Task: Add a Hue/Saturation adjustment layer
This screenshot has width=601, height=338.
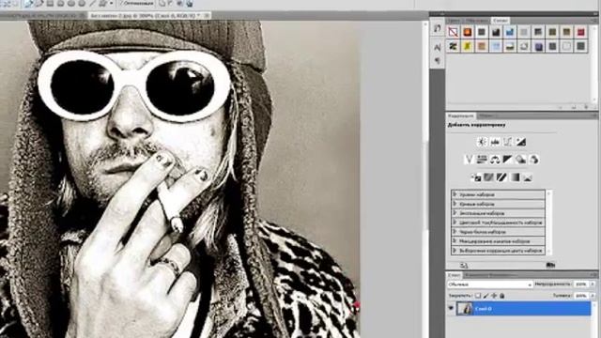Action: 482,160
